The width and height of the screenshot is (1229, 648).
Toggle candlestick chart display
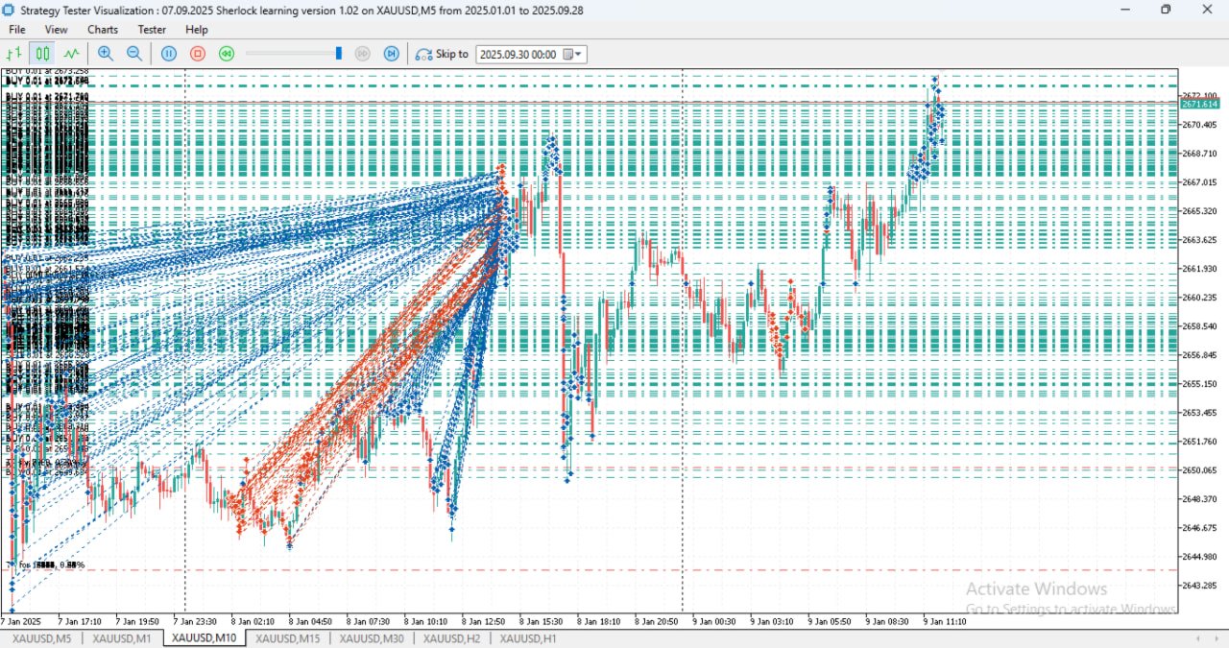42,54
